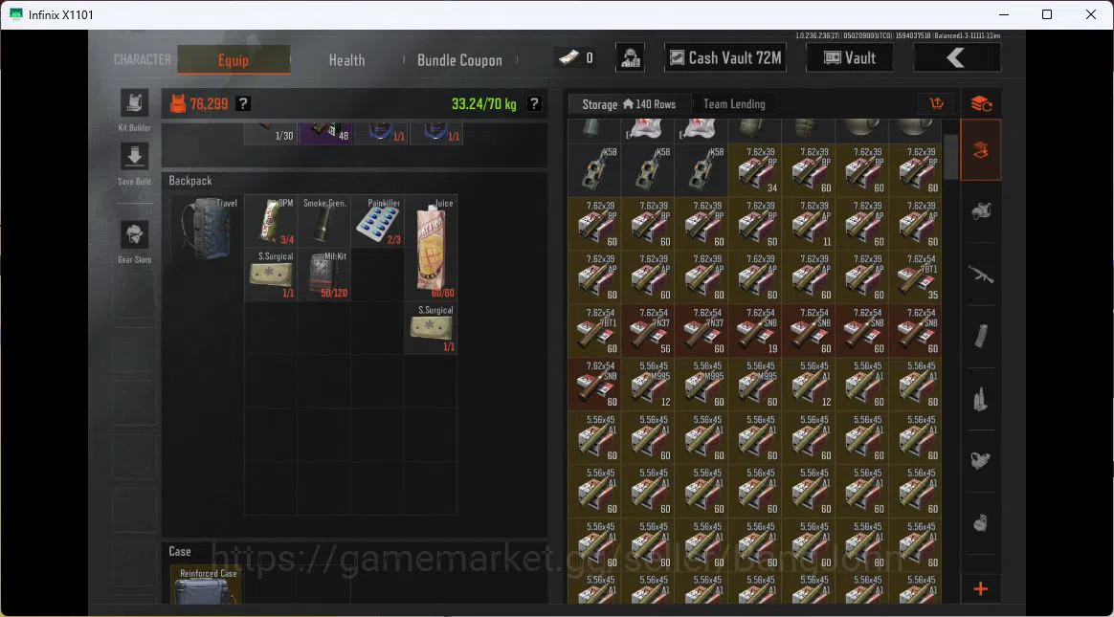Image resolution: width=1114 pixels, height=617 pixels.
Task: Select 7.62x54 7N37 ammo stack of 56
Action: (648, 330)
